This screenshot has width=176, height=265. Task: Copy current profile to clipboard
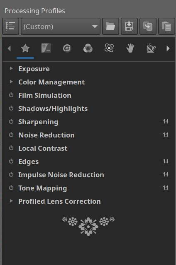148,26
